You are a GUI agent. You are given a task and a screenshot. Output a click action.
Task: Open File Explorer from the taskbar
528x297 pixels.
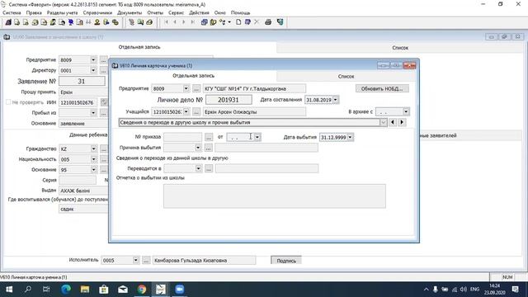point(85,290)
